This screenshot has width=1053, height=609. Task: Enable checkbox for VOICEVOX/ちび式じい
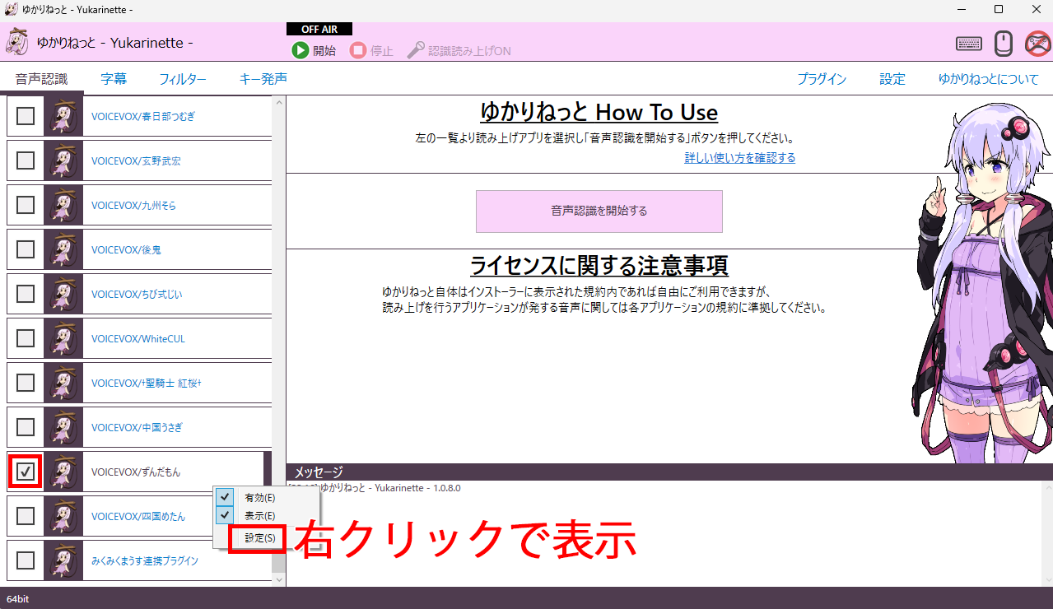pos(26,294)
